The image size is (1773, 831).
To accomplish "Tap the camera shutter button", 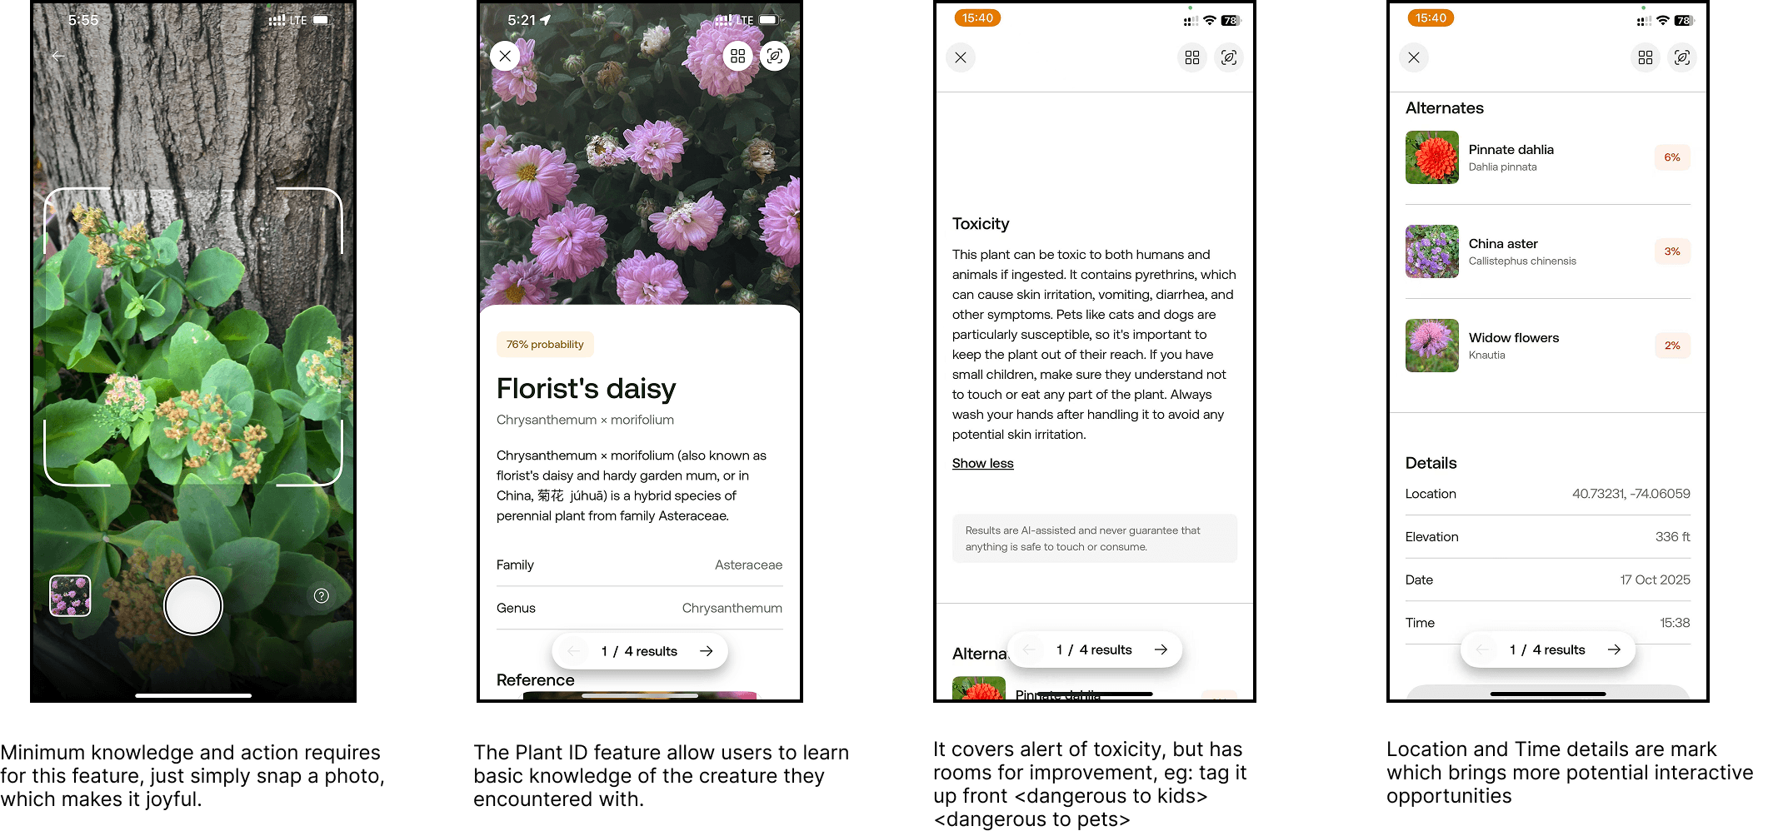I will coord(193,606).
